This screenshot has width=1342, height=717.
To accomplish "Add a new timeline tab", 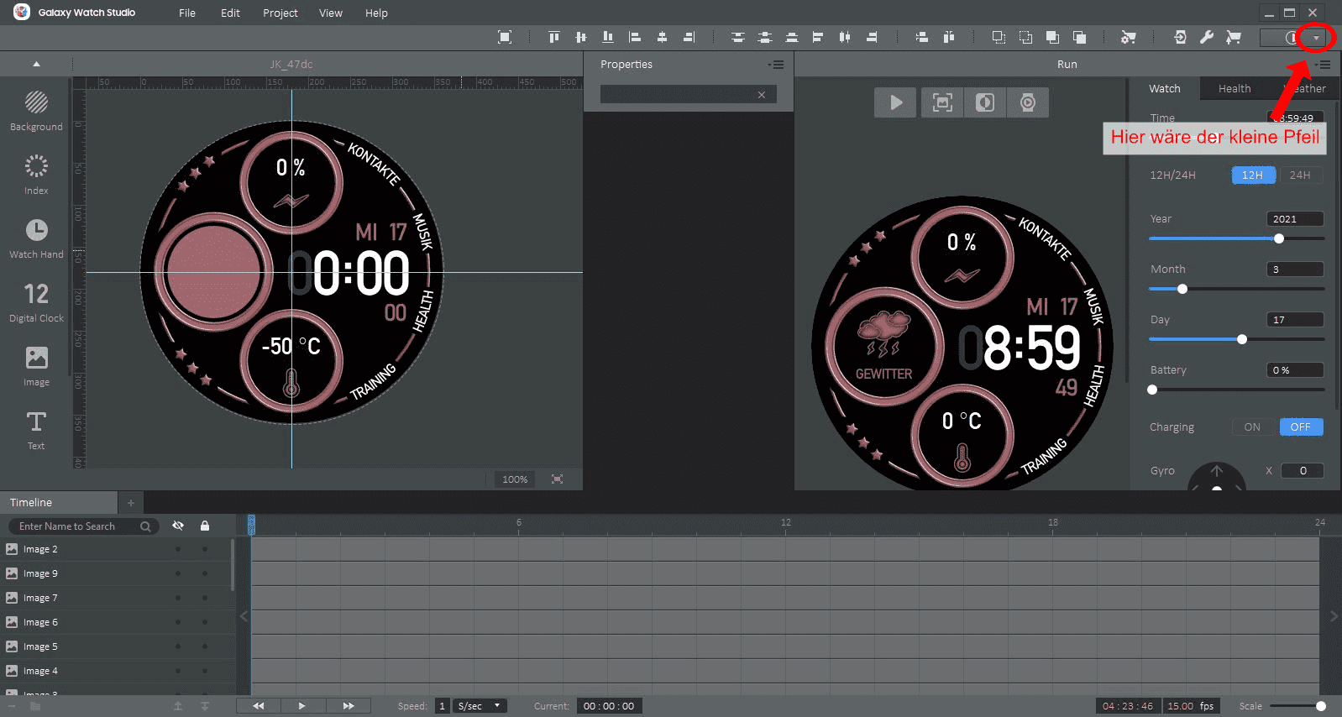I will (130, 503).
